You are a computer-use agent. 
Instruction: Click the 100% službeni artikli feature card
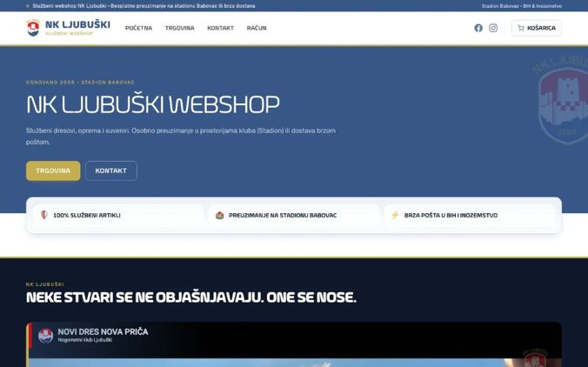click(118, 215)
